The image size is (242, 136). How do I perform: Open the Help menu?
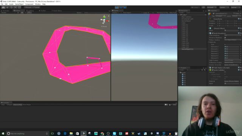click(44, 4)
